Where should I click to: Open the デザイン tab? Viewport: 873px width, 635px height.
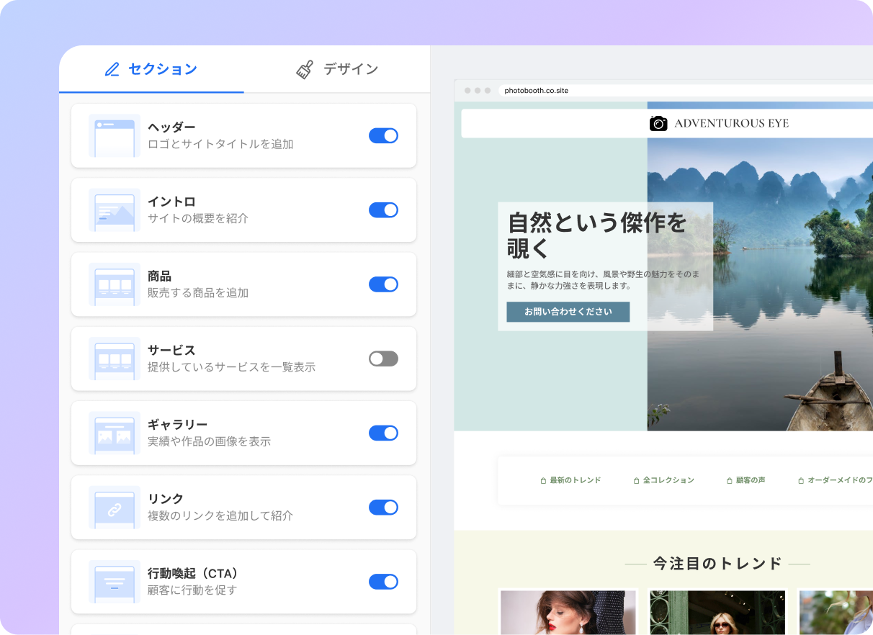click(337, 69)
